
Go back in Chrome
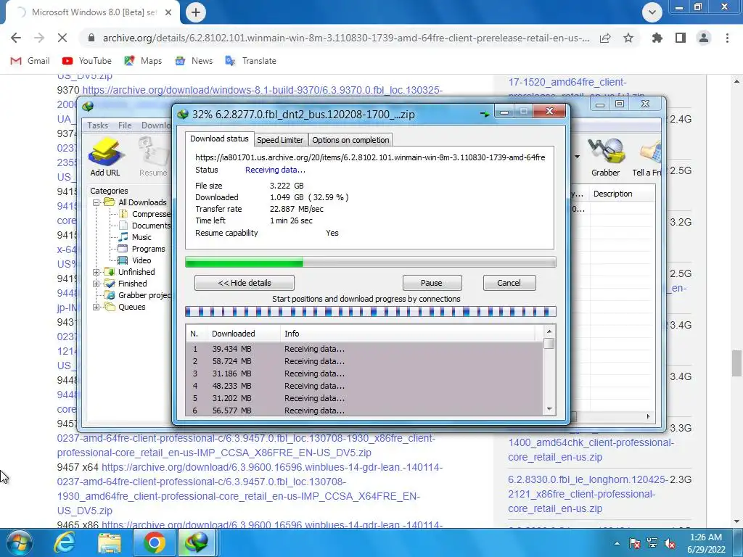tap(16, 38)
